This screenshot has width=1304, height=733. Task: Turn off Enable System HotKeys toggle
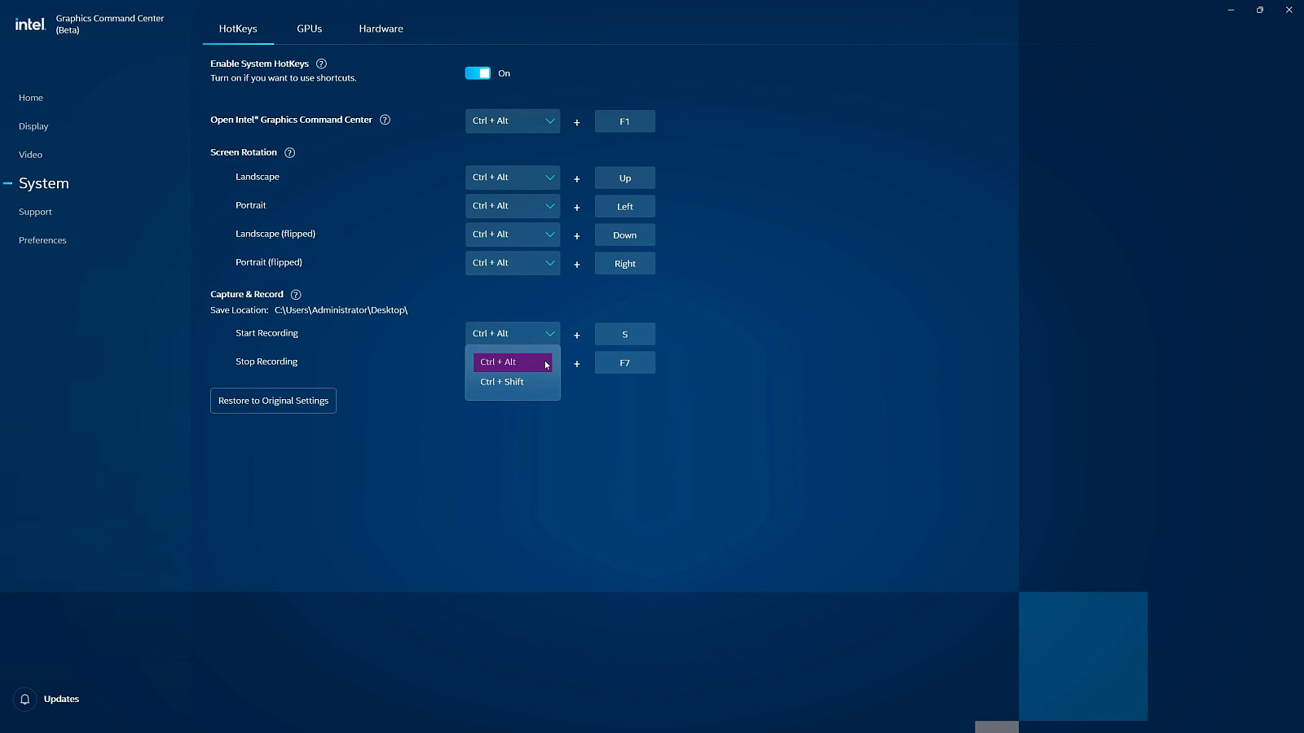[478, 73]
